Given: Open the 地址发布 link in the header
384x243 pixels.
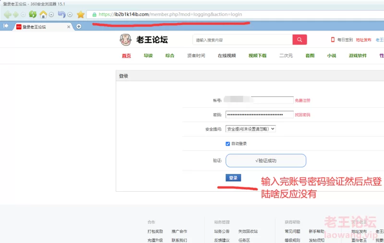Looking at the screenshot, I should pyautogui.click(x=363, y=40).
